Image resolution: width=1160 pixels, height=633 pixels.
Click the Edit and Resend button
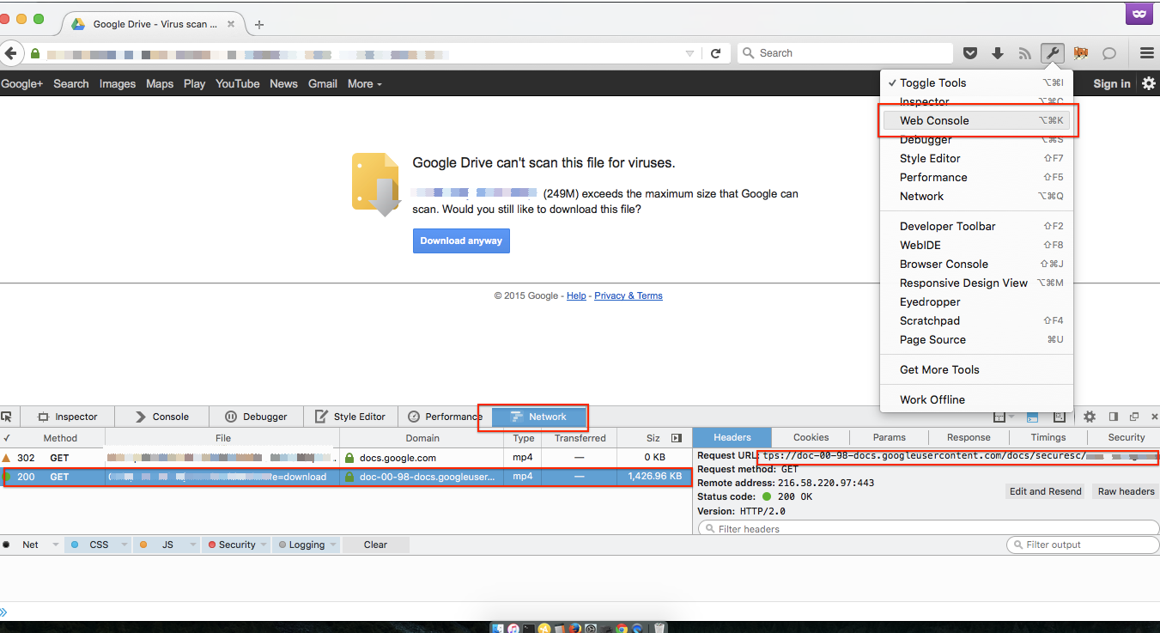(x=1046, y=491)
